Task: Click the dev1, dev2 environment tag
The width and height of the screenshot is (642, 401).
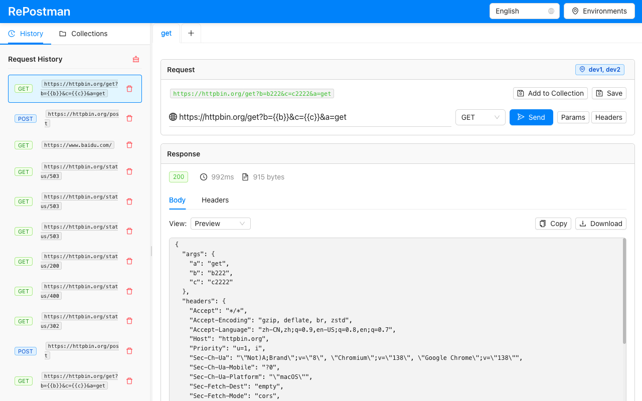Action: 599,70
